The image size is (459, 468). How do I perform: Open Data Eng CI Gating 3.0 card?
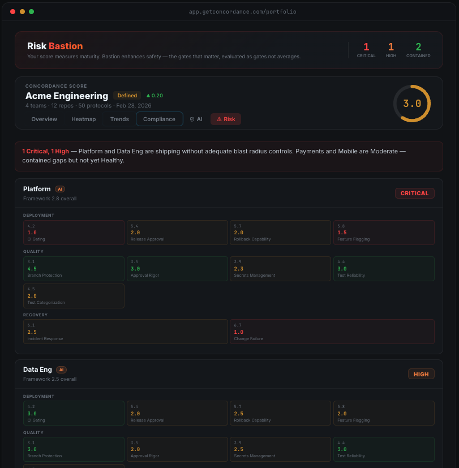pyautogui.click(x=74, y=413)
